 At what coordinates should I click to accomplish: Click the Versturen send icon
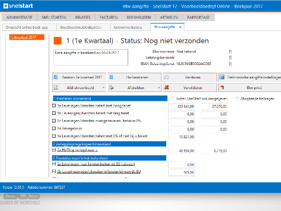coord(167,77)
